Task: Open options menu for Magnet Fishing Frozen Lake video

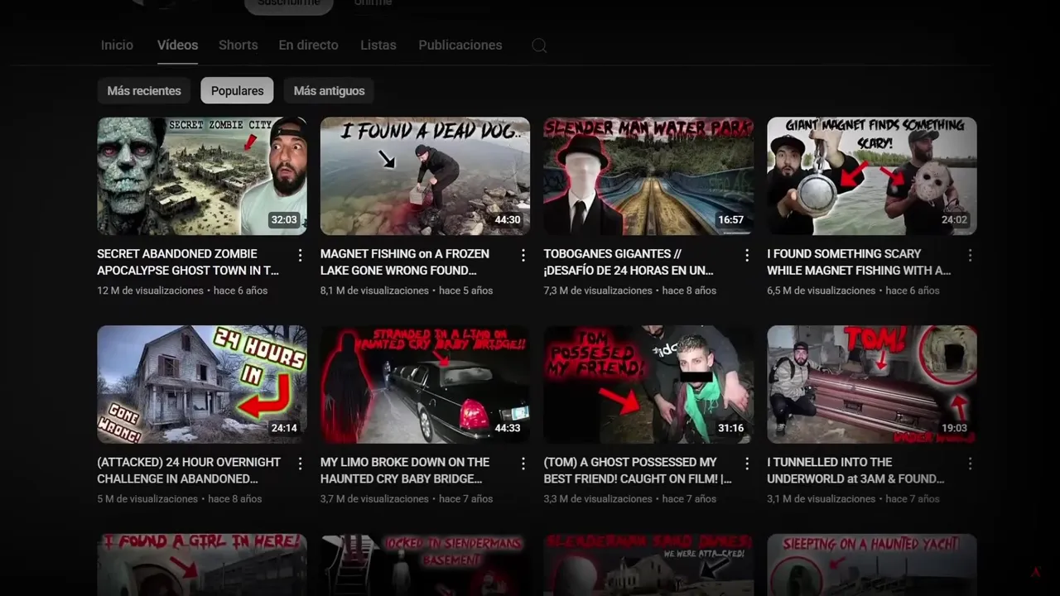Action: click(x=523, y=255)
